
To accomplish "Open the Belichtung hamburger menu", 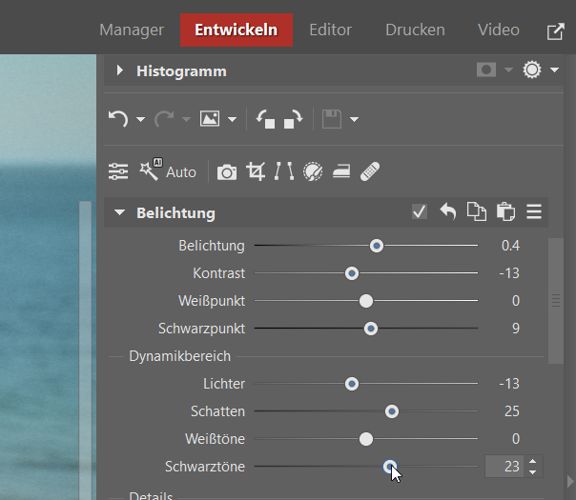I will click(534, 212).
